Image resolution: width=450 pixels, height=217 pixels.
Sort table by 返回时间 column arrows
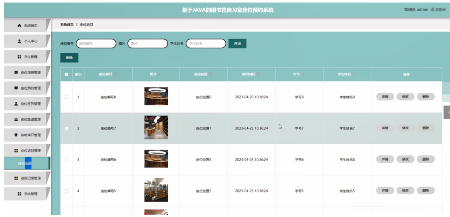258,74
